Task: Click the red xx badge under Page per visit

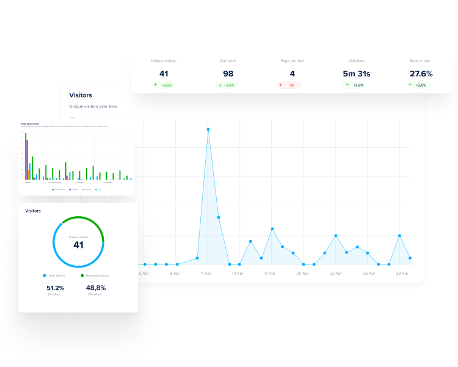Action: click(x=289, y=85)
